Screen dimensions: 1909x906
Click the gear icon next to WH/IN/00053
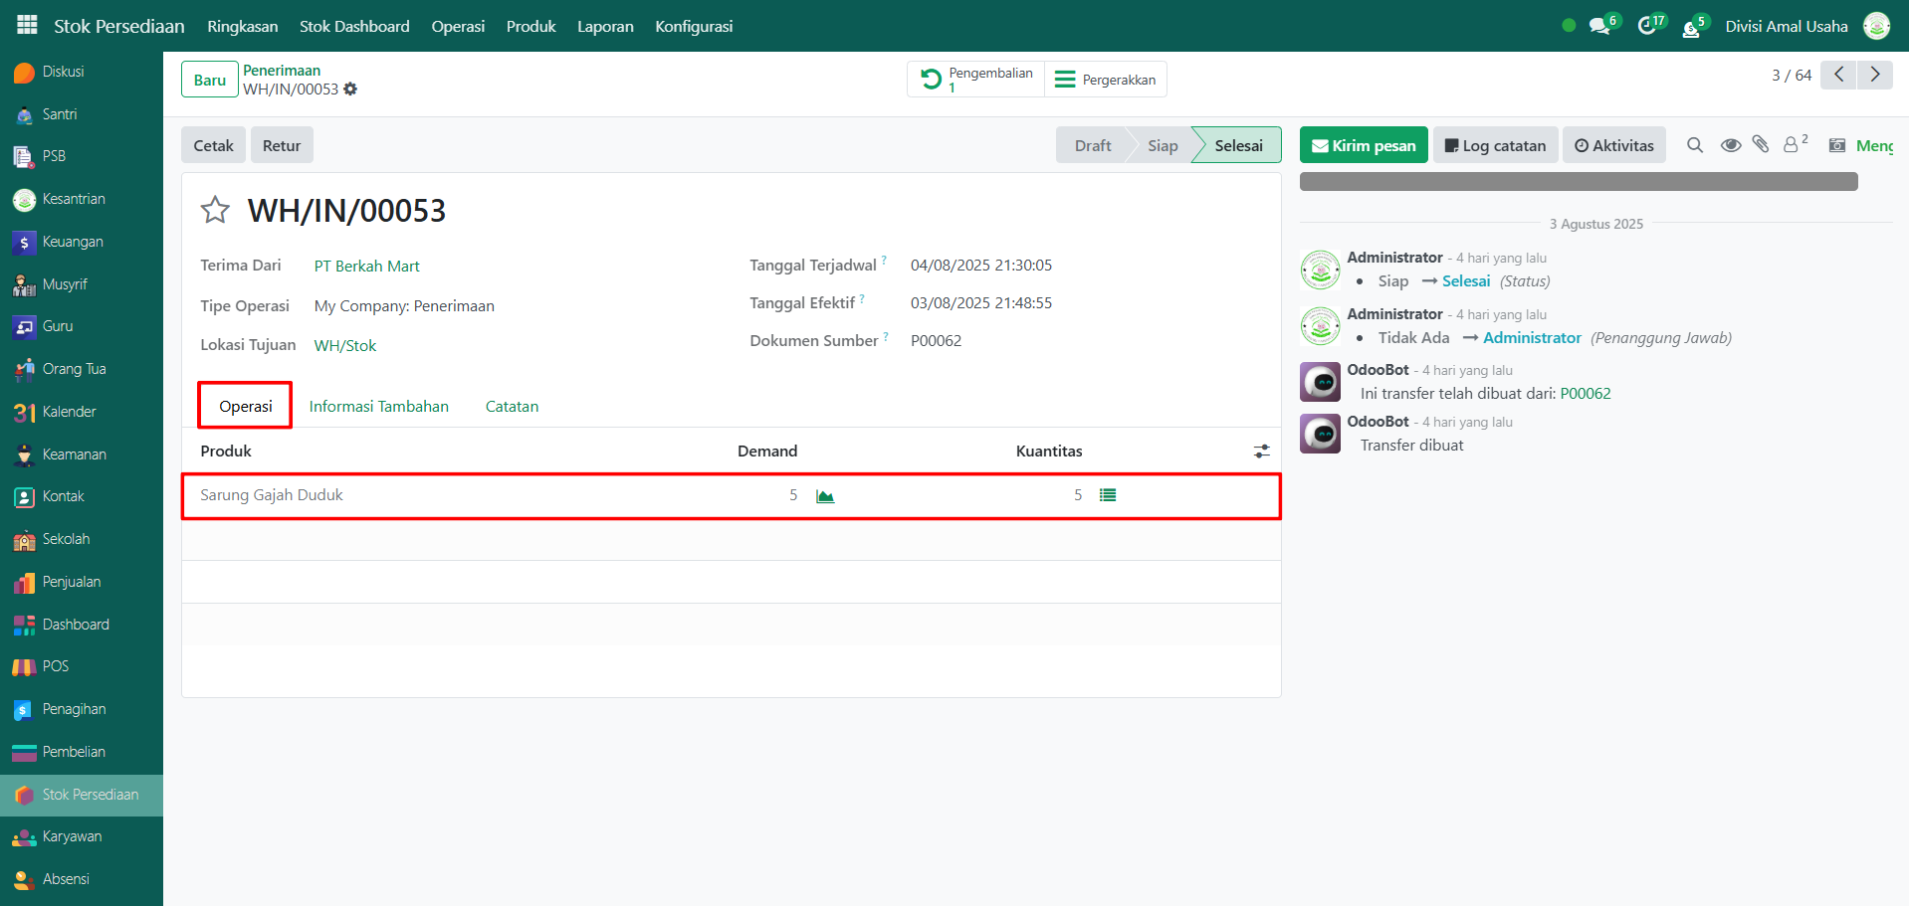point(350,90)
